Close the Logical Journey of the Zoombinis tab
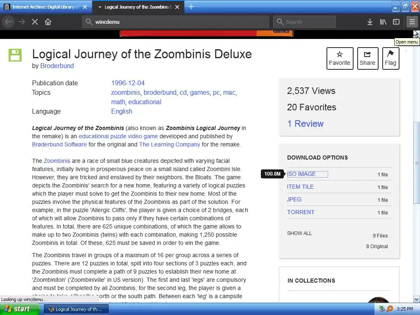420x315 pixels. tap(177, 7)
